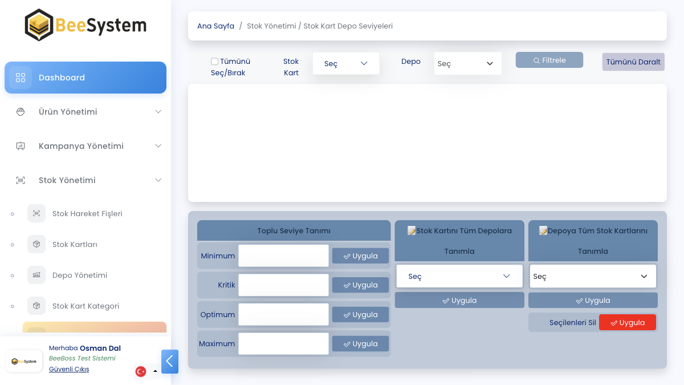This screenshot has height=385, width=684.
Task: Click the Dashboard grid icon
Action: coord(21,78)
